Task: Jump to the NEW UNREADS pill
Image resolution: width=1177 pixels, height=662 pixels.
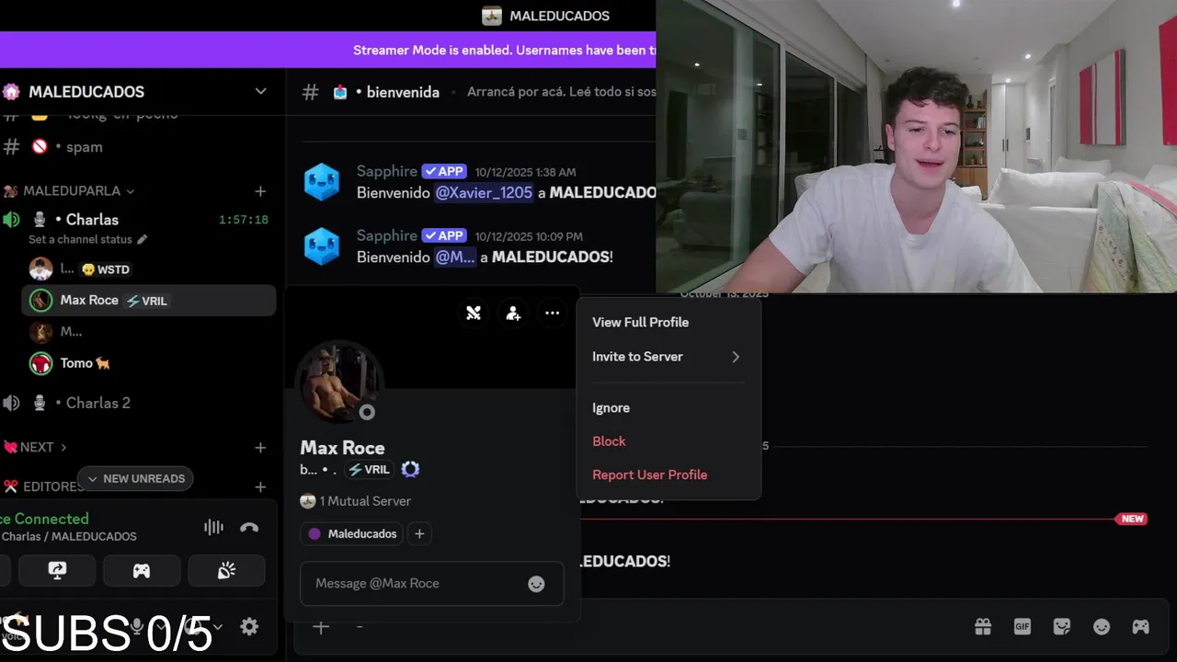Action: pos(136,479)
